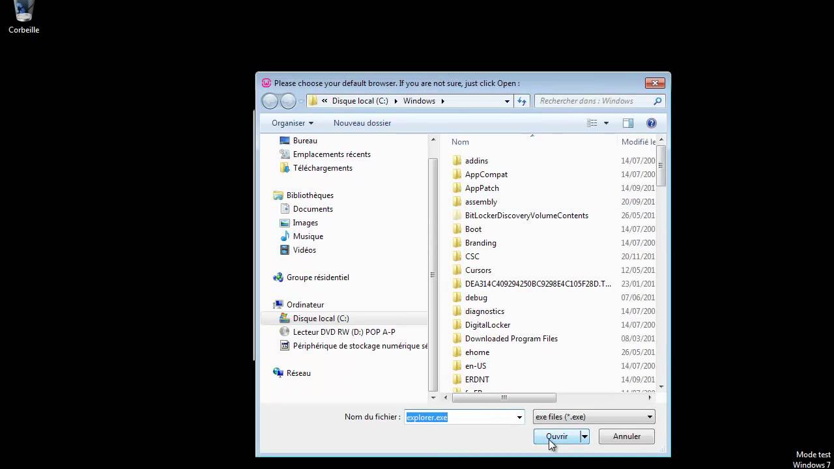Select the debug folder icon
Screen dimensions: 834x469
(x=457, y=298)
